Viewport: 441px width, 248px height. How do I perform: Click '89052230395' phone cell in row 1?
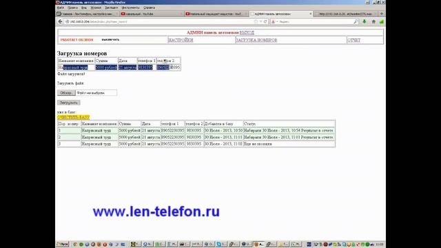pyautogui.click(x=172, y=130)
